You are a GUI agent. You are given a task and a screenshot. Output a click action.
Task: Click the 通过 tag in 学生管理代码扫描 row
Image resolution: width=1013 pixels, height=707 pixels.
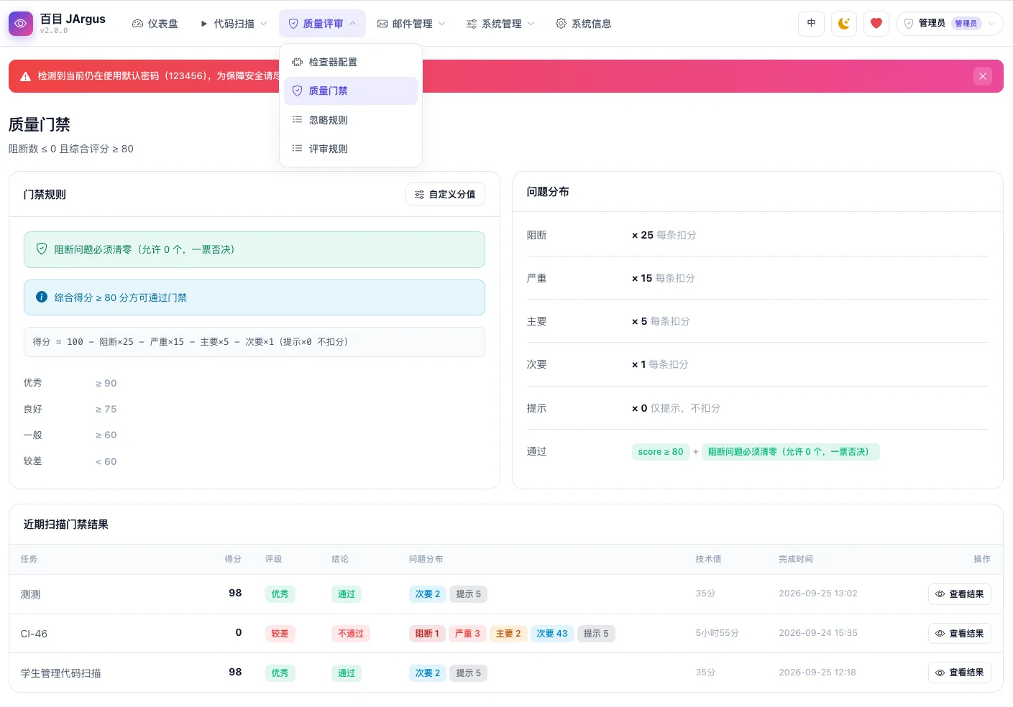347,673
